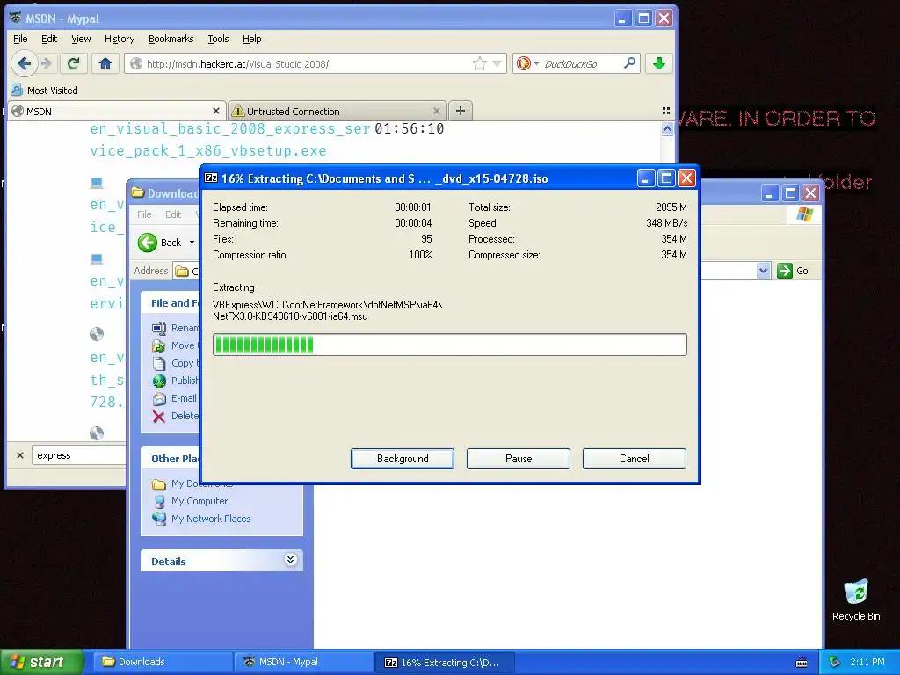This screenshot has height=675, width=900.
Task: Open the History menu
Action: 120,39
